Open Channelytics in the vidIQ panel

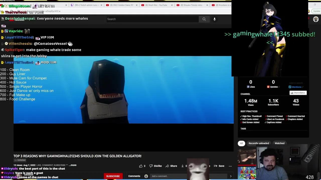click(x=298, y=93)
